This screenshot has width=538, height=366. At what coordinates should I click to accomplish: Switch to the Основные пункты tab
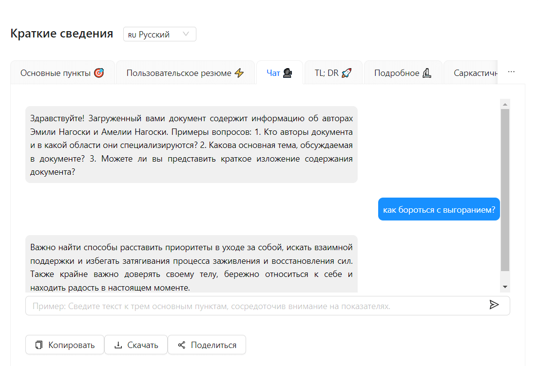pos(62,73)
